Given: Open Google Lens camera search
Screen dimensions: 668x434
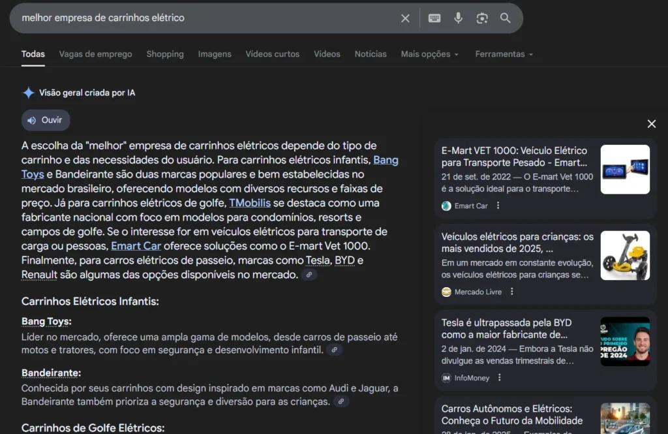Looking at the screenshot, I should (x=482, y=18).
